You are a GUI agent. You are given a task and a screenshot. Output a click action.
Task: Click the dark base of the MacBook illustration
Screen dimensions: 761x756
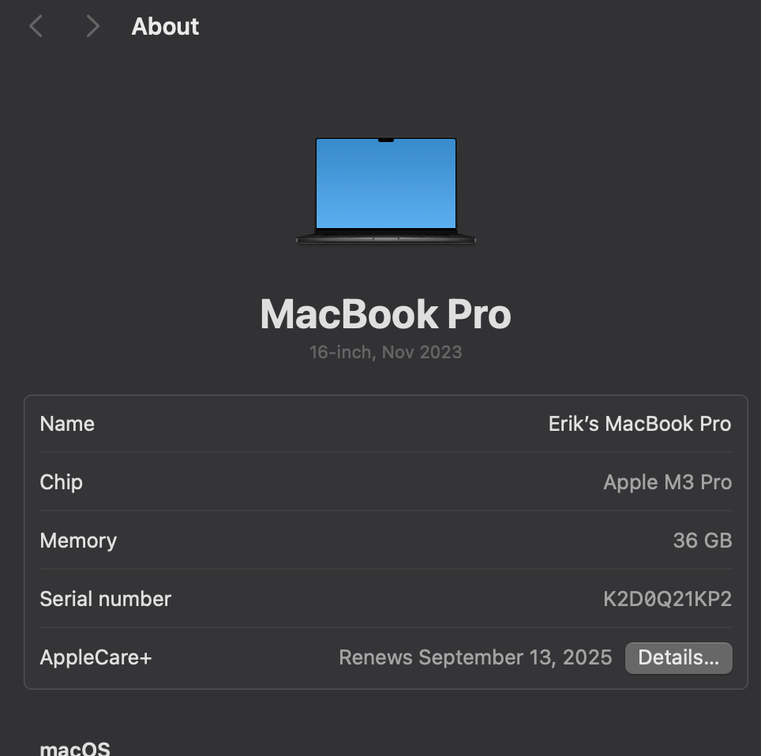tap(386, 238)
